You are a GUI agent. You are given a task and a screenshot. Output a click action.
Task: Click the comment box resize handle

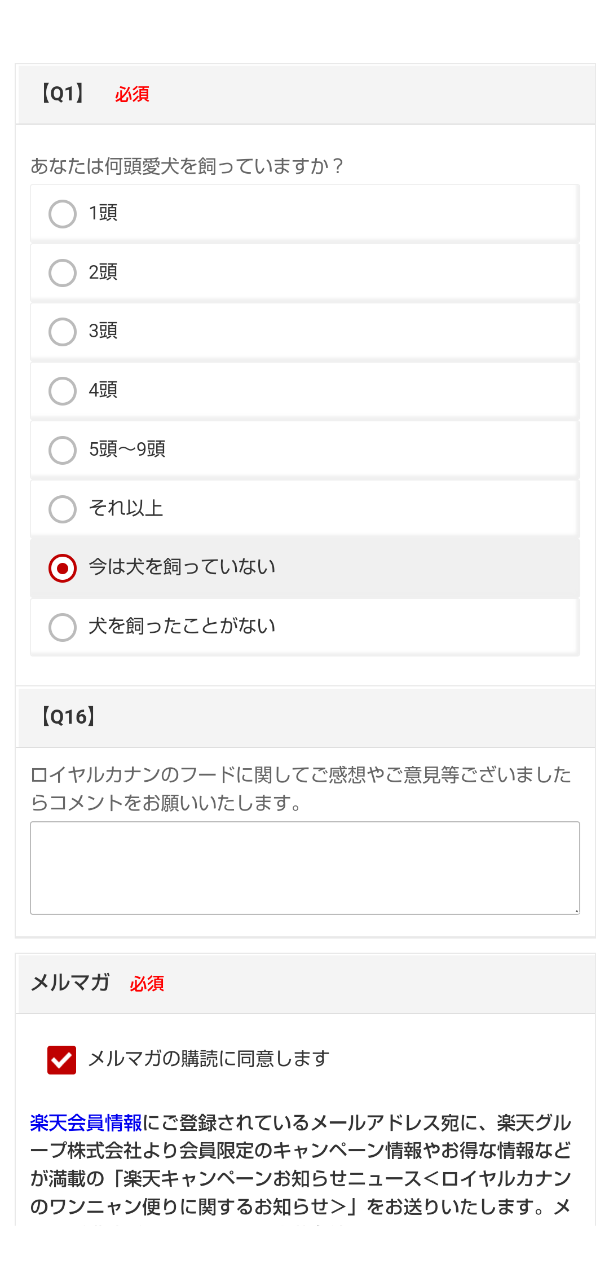[x=576, y=910]
